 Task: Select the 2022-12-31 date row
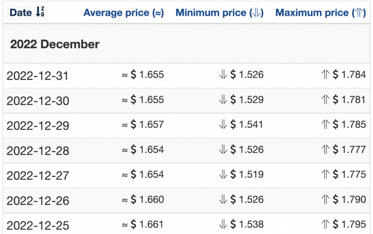coord(186,76)
